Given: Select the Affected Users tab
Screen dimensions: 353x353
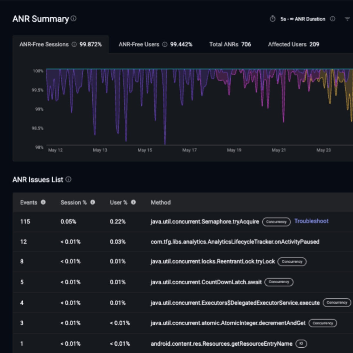Looking at the screenshot, I should [x=293, y=44].
